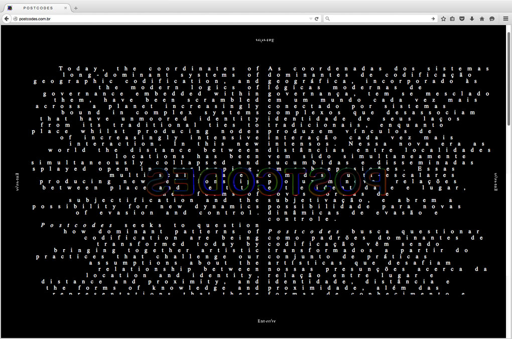Open the hamburger menu panel
Image resolution: width=512 pixels, height=339 pixels.
tap(505, 19)
